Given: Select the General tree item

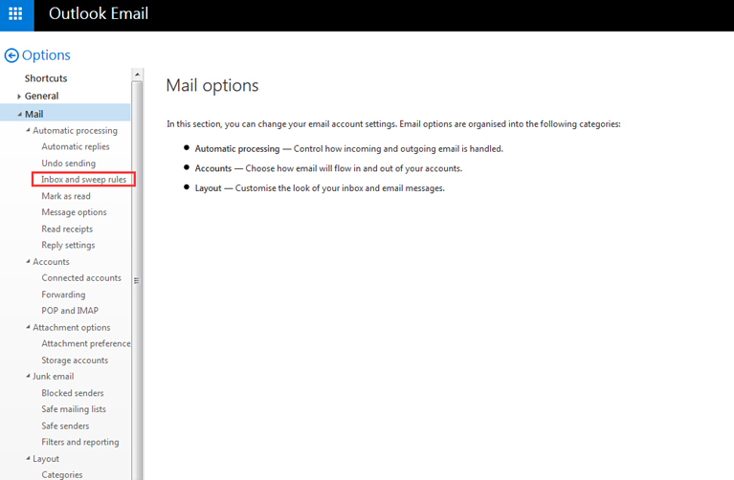Looking at the screenshot, I should pos(42,96).
